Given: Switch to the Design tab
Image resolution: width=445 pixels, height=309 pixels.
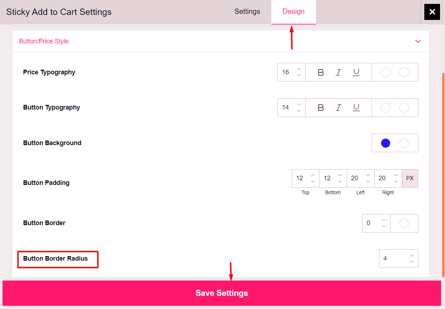Looking at the screenshot, I should click(x=293, y=11).
